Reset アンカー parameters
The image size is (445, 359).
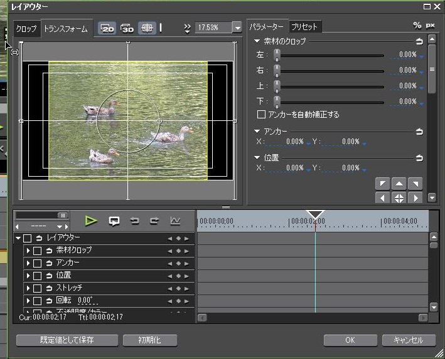[419, 132]
